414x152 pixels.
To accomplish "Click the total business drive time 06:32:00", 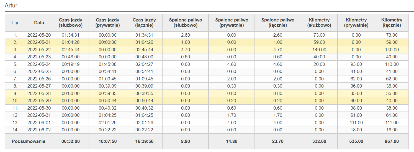I will (71, 142).
